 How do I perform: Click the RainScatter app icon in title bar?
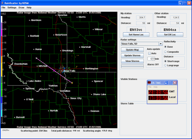coord(2,3)
